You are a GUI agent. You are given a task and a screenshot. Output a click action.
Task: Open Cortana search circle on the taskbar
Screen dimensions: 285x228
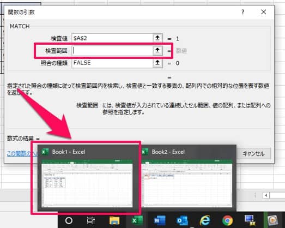click(69, 220)
